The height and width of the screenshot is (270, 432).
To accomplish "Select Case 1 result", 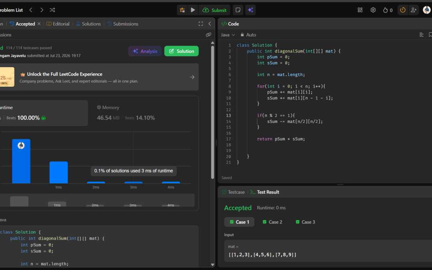I will coord(239,222).
